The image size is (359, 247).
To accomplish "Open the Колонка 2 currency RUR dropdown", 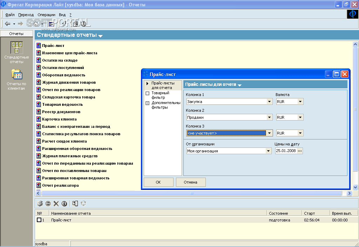I will [300, 117].
